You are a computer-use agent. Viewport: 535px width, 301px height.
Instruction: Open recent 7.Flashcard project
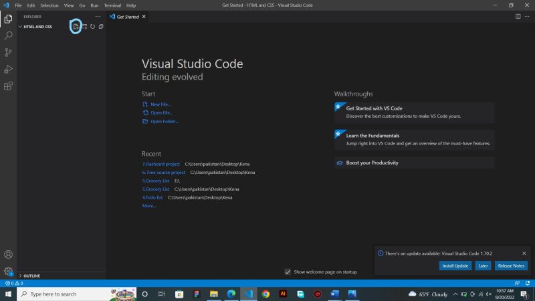[x=160, y=164]
